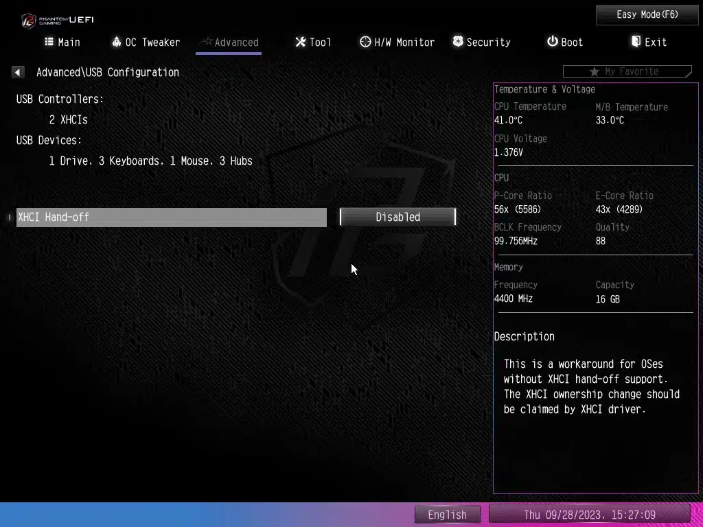The image size is (703, 527).
Task: Click the list icon beside Main
Action: click(49, 42)
